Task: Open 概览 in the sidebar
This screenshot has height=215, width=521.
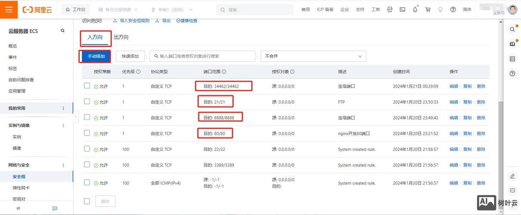Action: pyautogui.click(x=12, y=46)
